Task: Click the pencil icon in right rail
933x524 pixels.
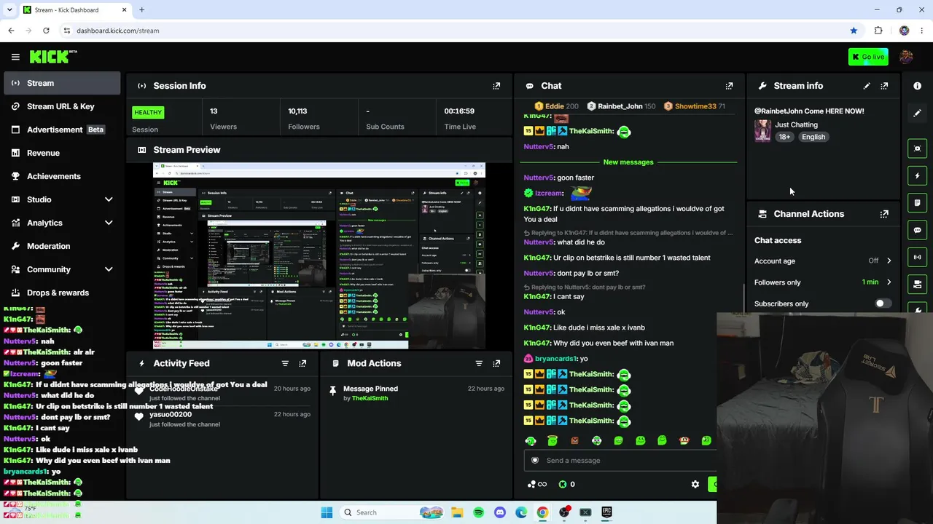Action: (917, 114)
